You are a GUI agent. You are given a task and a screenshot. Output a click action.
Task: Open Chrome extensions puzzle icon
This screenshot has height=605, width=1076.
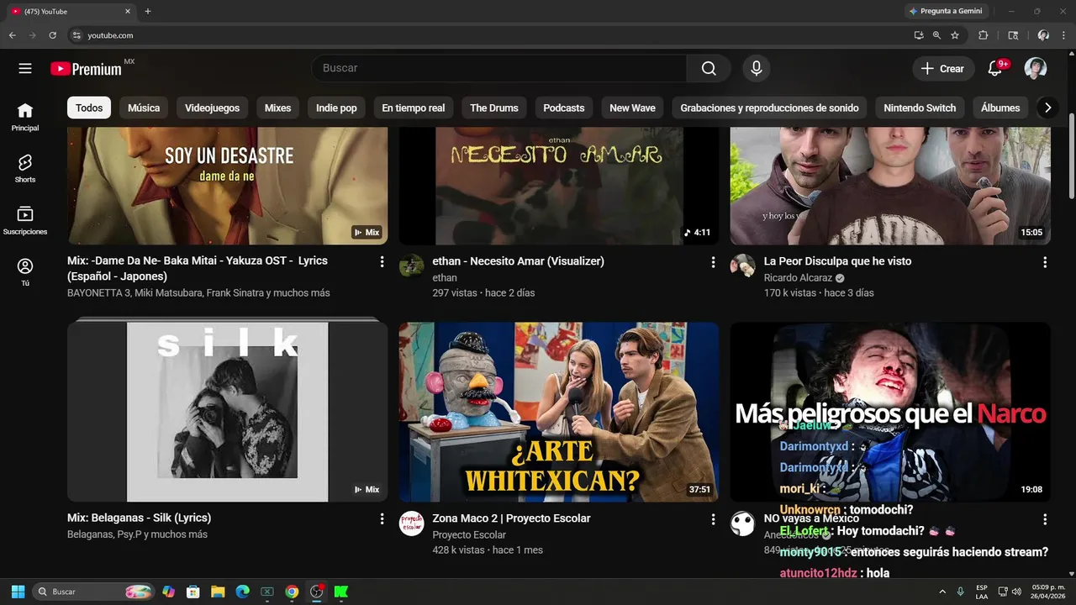point(983,35)
